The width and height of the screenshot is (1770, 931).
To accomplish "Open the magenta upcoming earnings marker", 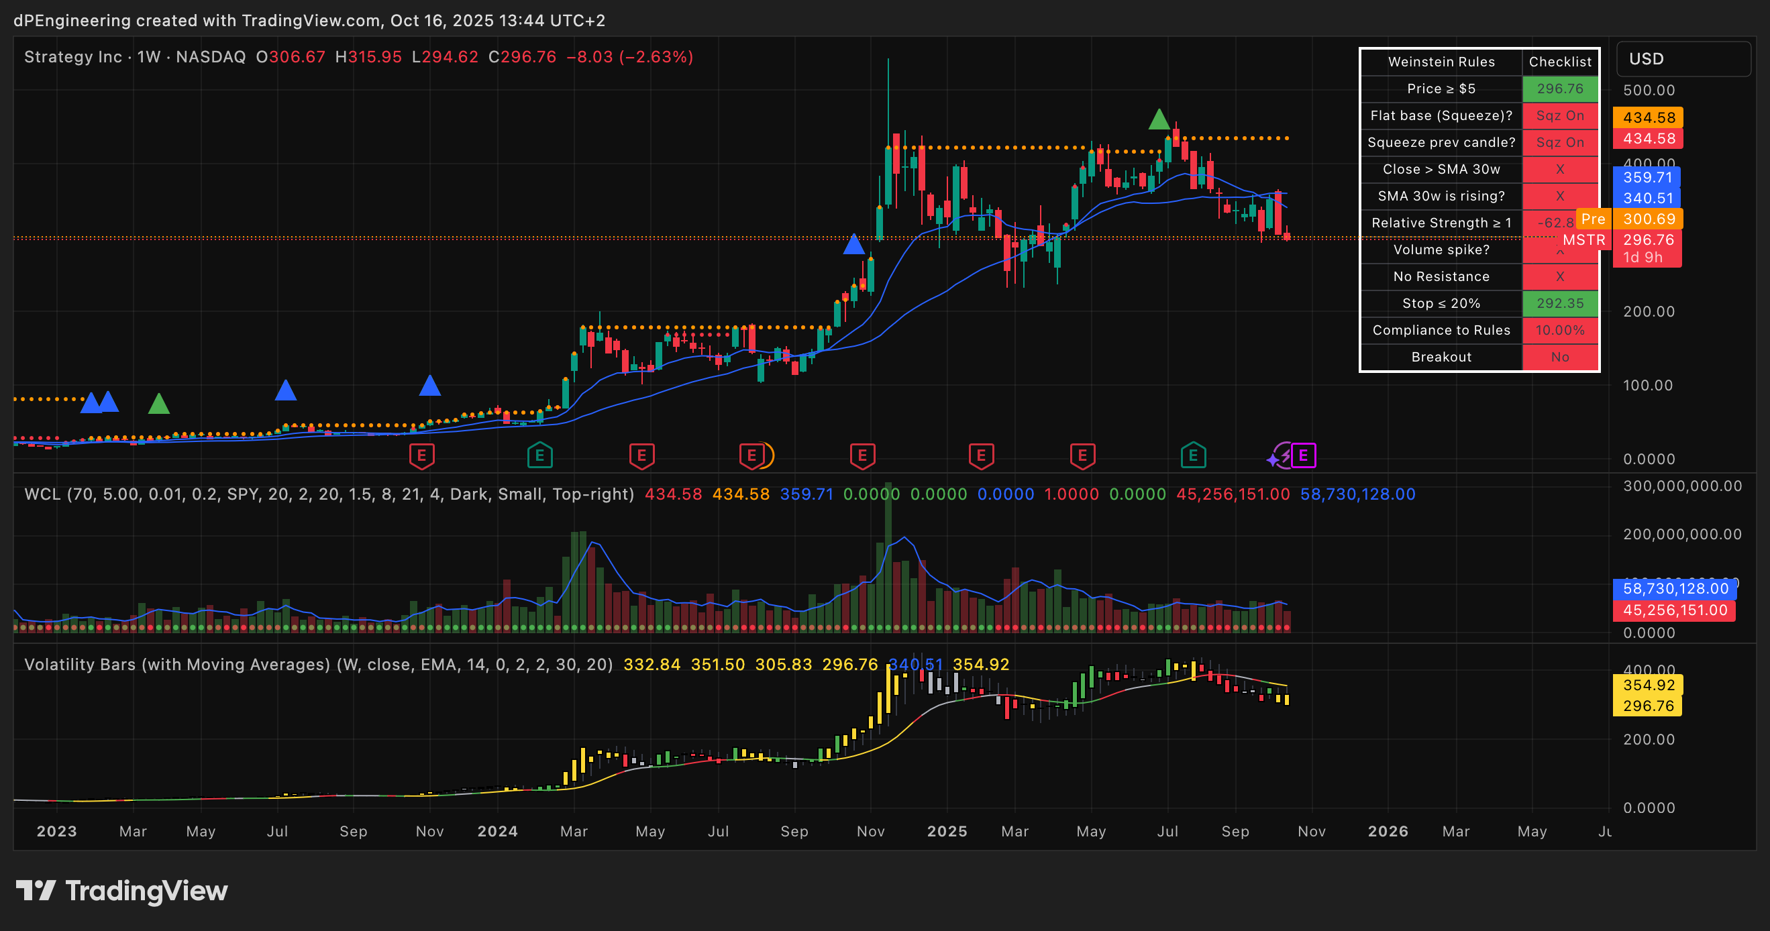I will click(x=1304, y=455).
